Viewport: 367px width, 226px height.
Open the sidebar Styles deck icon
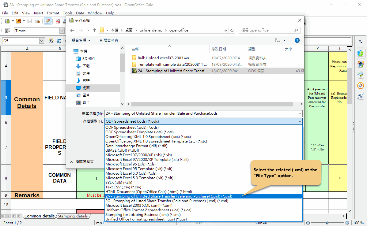(x=361, y=64)
